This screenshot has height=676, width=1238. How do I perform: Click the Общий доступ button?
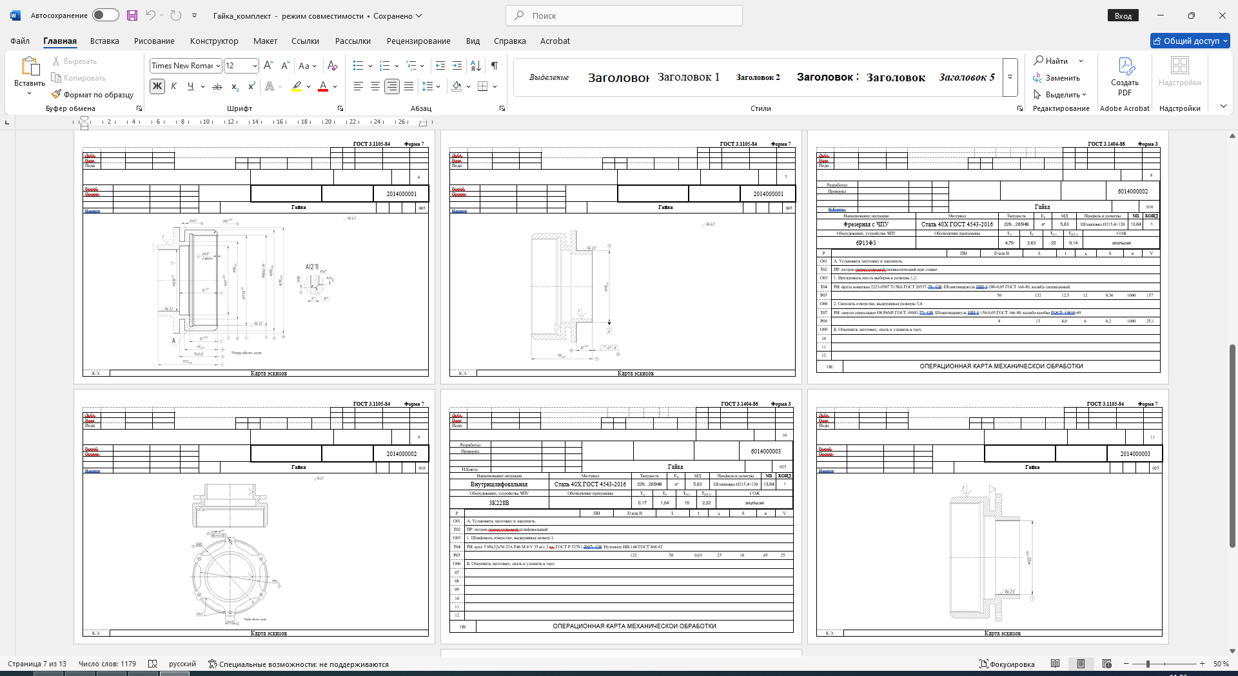(x=1190, y=41)
